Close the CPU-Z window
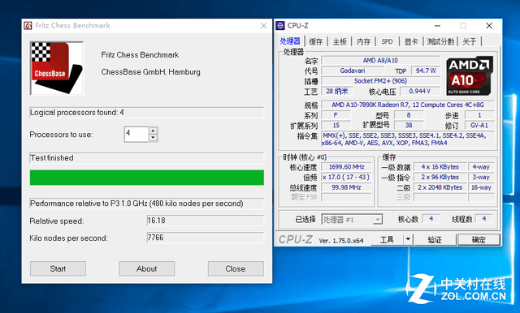The height and width of the screenshot is (313, 520). tap(489, 25)
